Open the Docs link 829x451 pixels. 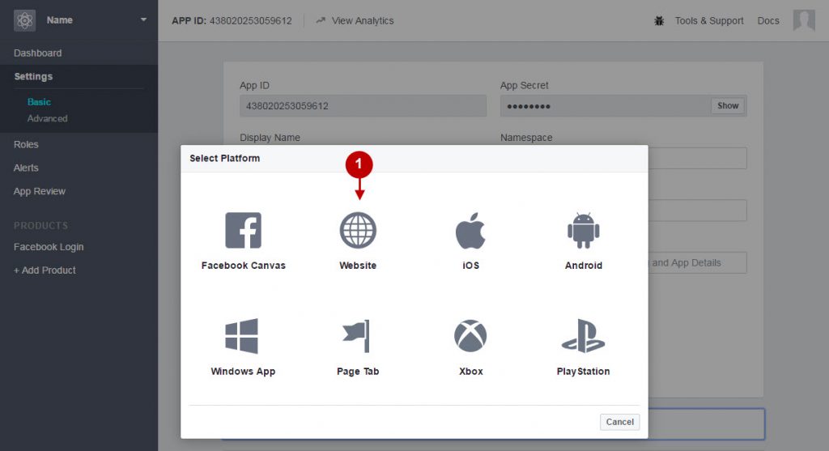768,20
